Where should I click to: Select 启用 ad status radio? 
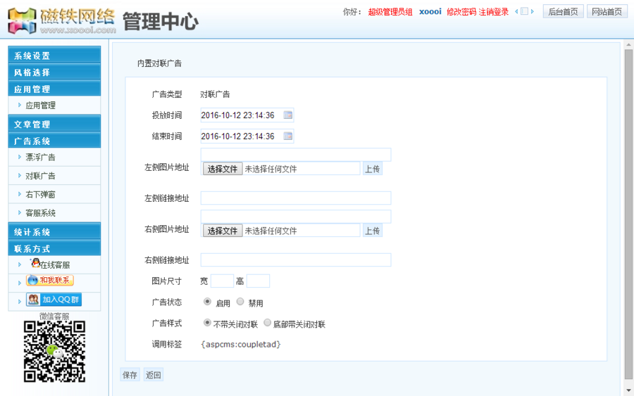tap(207, 302)
